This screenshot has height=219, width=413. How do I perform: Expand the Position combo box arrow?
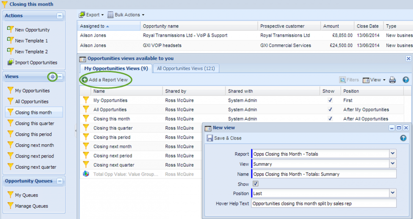click(393, 194)
